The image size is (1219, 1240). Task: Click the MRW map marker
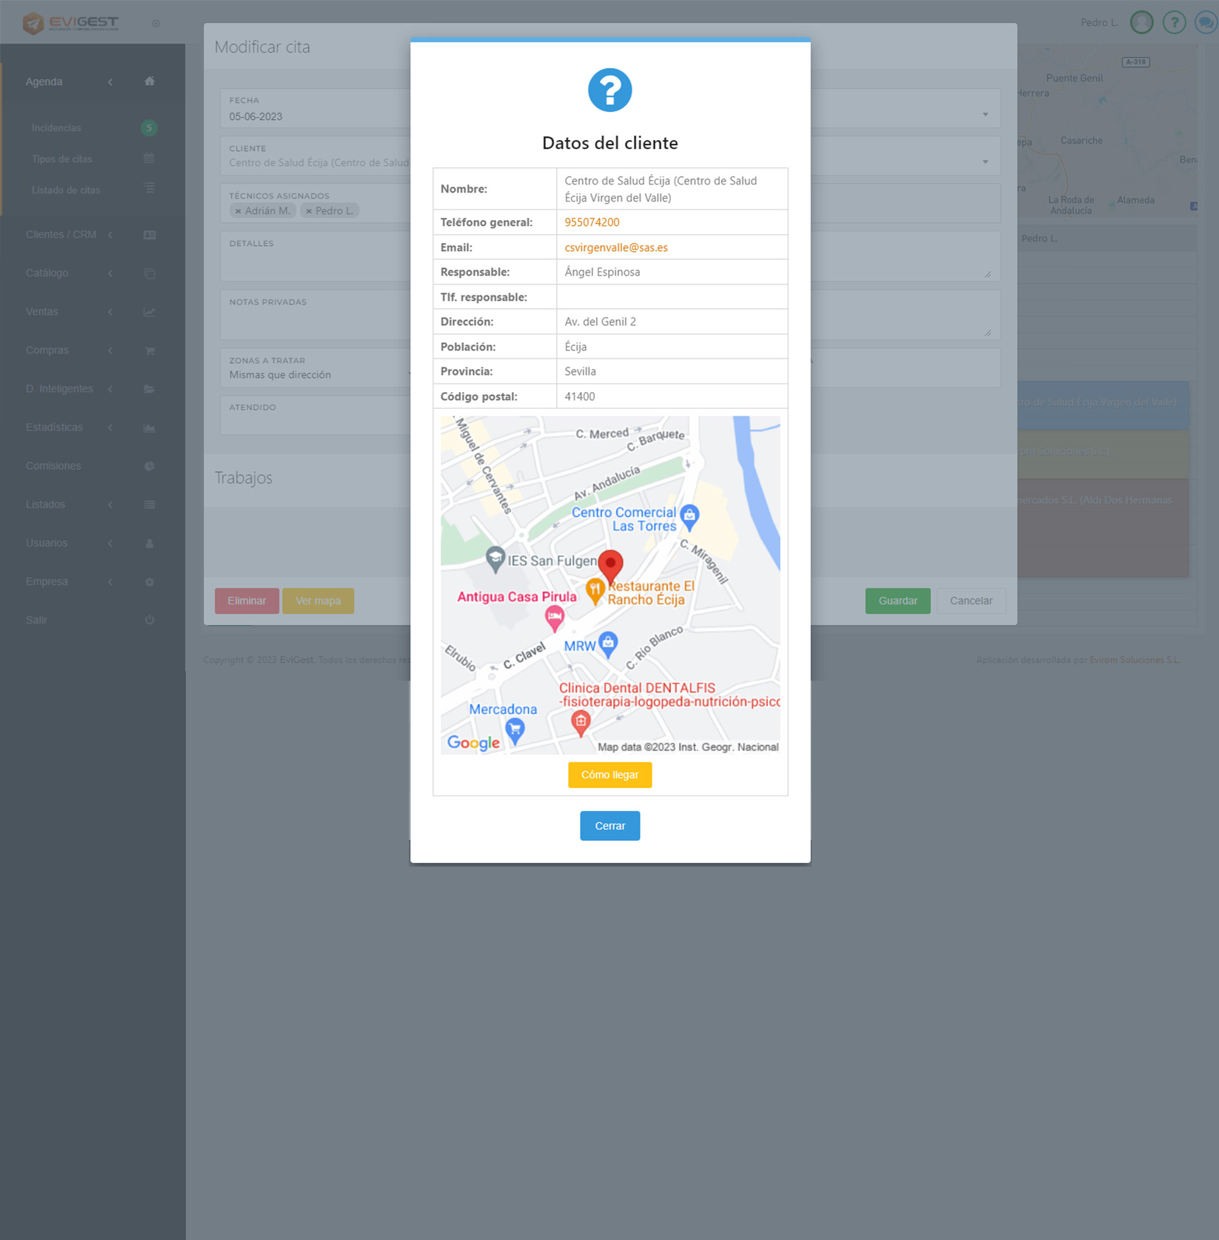click(608, 644)
